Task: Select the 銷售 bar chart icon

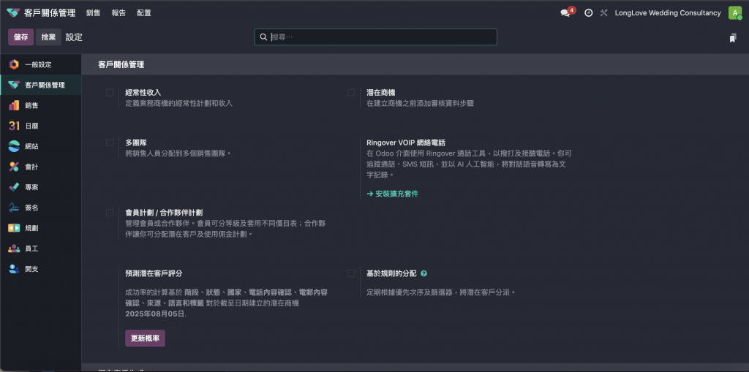Action: [14, 105]
